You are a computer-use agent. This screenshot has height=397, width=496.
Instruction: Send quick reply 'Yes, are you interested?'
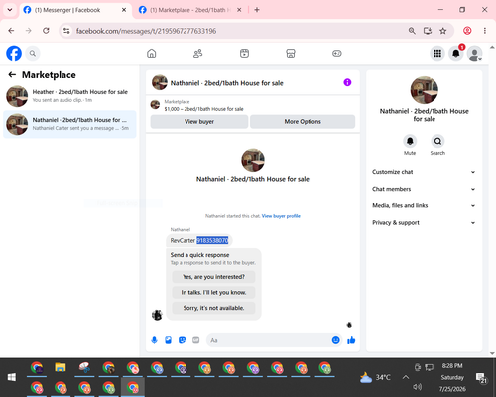point(213,277)
